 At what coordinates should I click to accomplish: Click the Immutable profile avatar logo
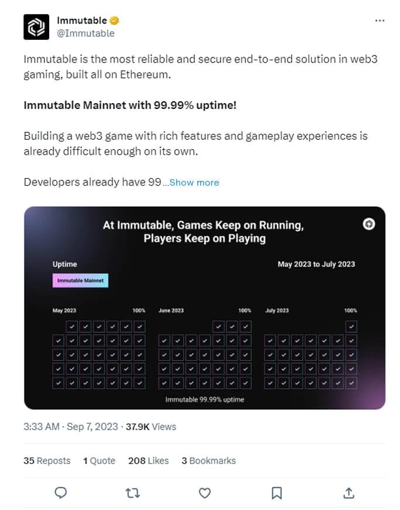coord(36,27)
